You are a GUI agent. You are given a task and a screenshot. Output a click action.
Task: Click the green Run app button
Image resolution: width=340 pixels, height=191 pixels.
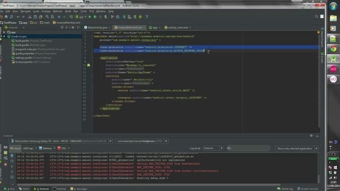pyautogui.click(x=90, y=16)
